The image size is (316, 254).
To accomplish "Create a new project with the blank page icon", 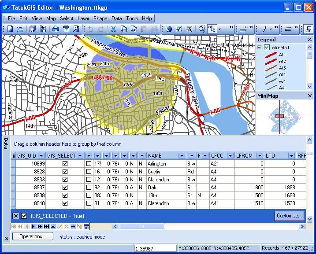I will pos(10,29).
